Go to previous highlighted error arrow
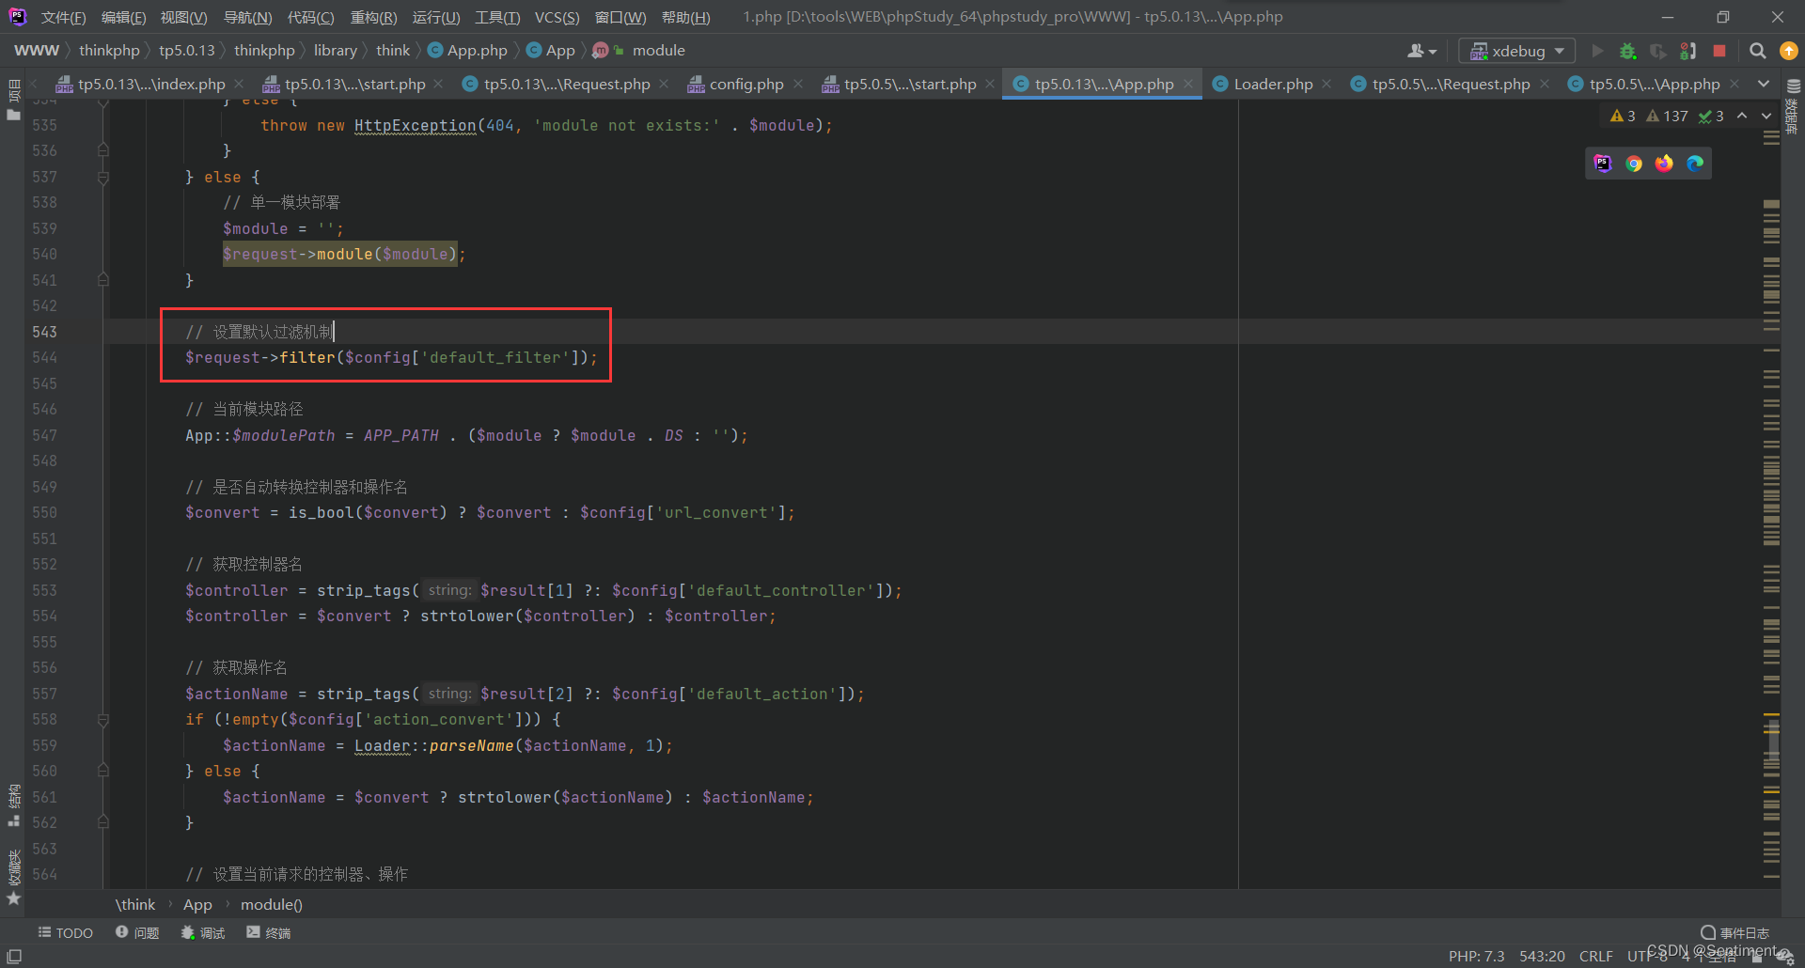The height and width of the screenshot is (968, 1805). [1742, 116]
